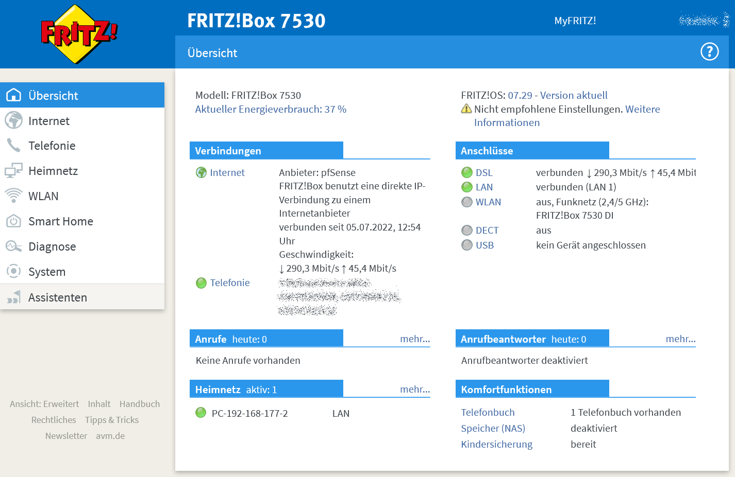
Task: Click the warning triangle icon
Action: [466, 109]
